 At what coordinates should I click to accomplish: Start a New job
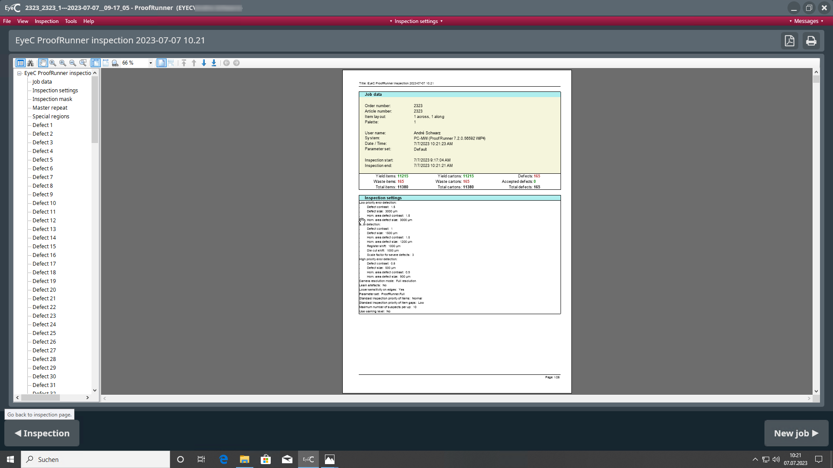(x=796, y=433)
